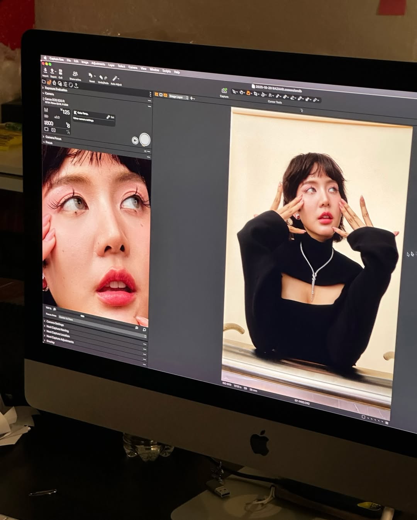Click Other camera settings

[x=83, y=120]
